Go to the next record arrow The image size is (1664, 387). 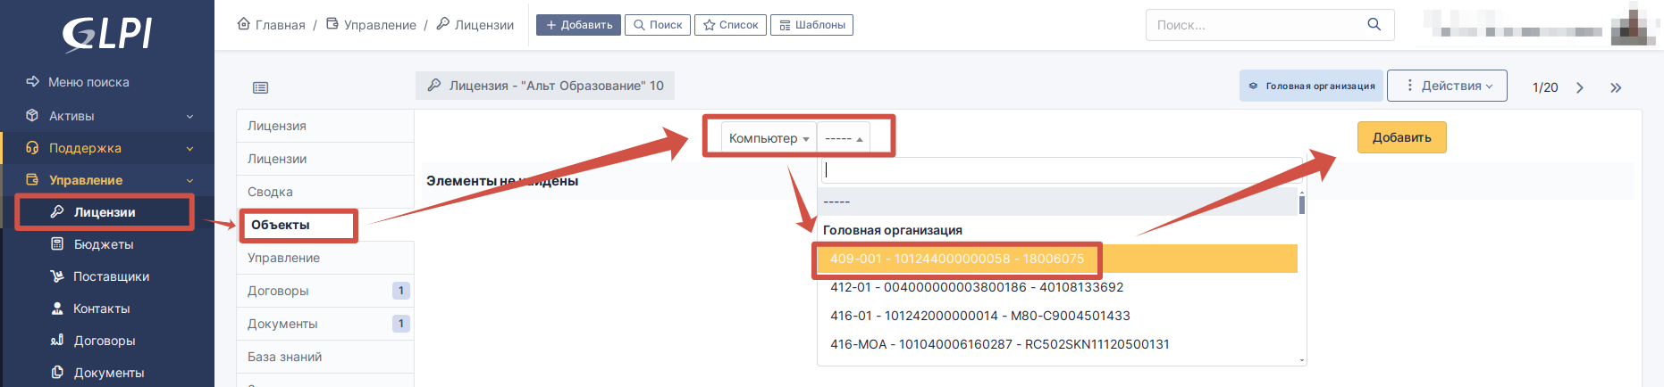pyautogui.click(x=1580, y=87)
